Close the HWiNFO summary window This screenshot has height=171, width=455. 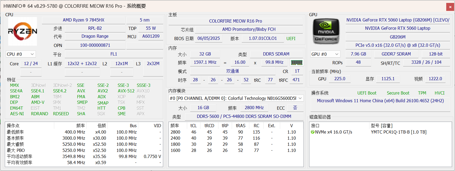(450, 7)
